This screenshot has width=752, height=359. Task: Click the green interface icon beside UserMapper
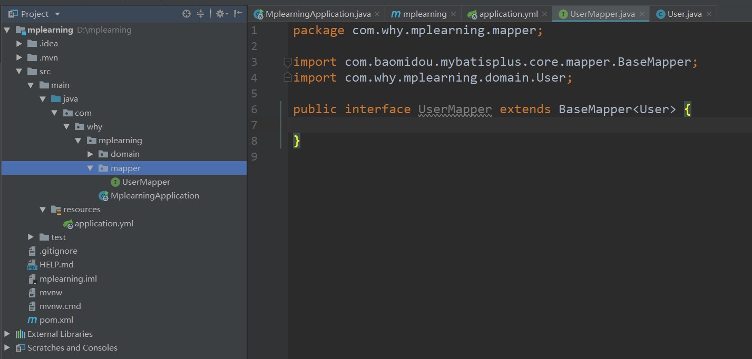coord(115,182)
